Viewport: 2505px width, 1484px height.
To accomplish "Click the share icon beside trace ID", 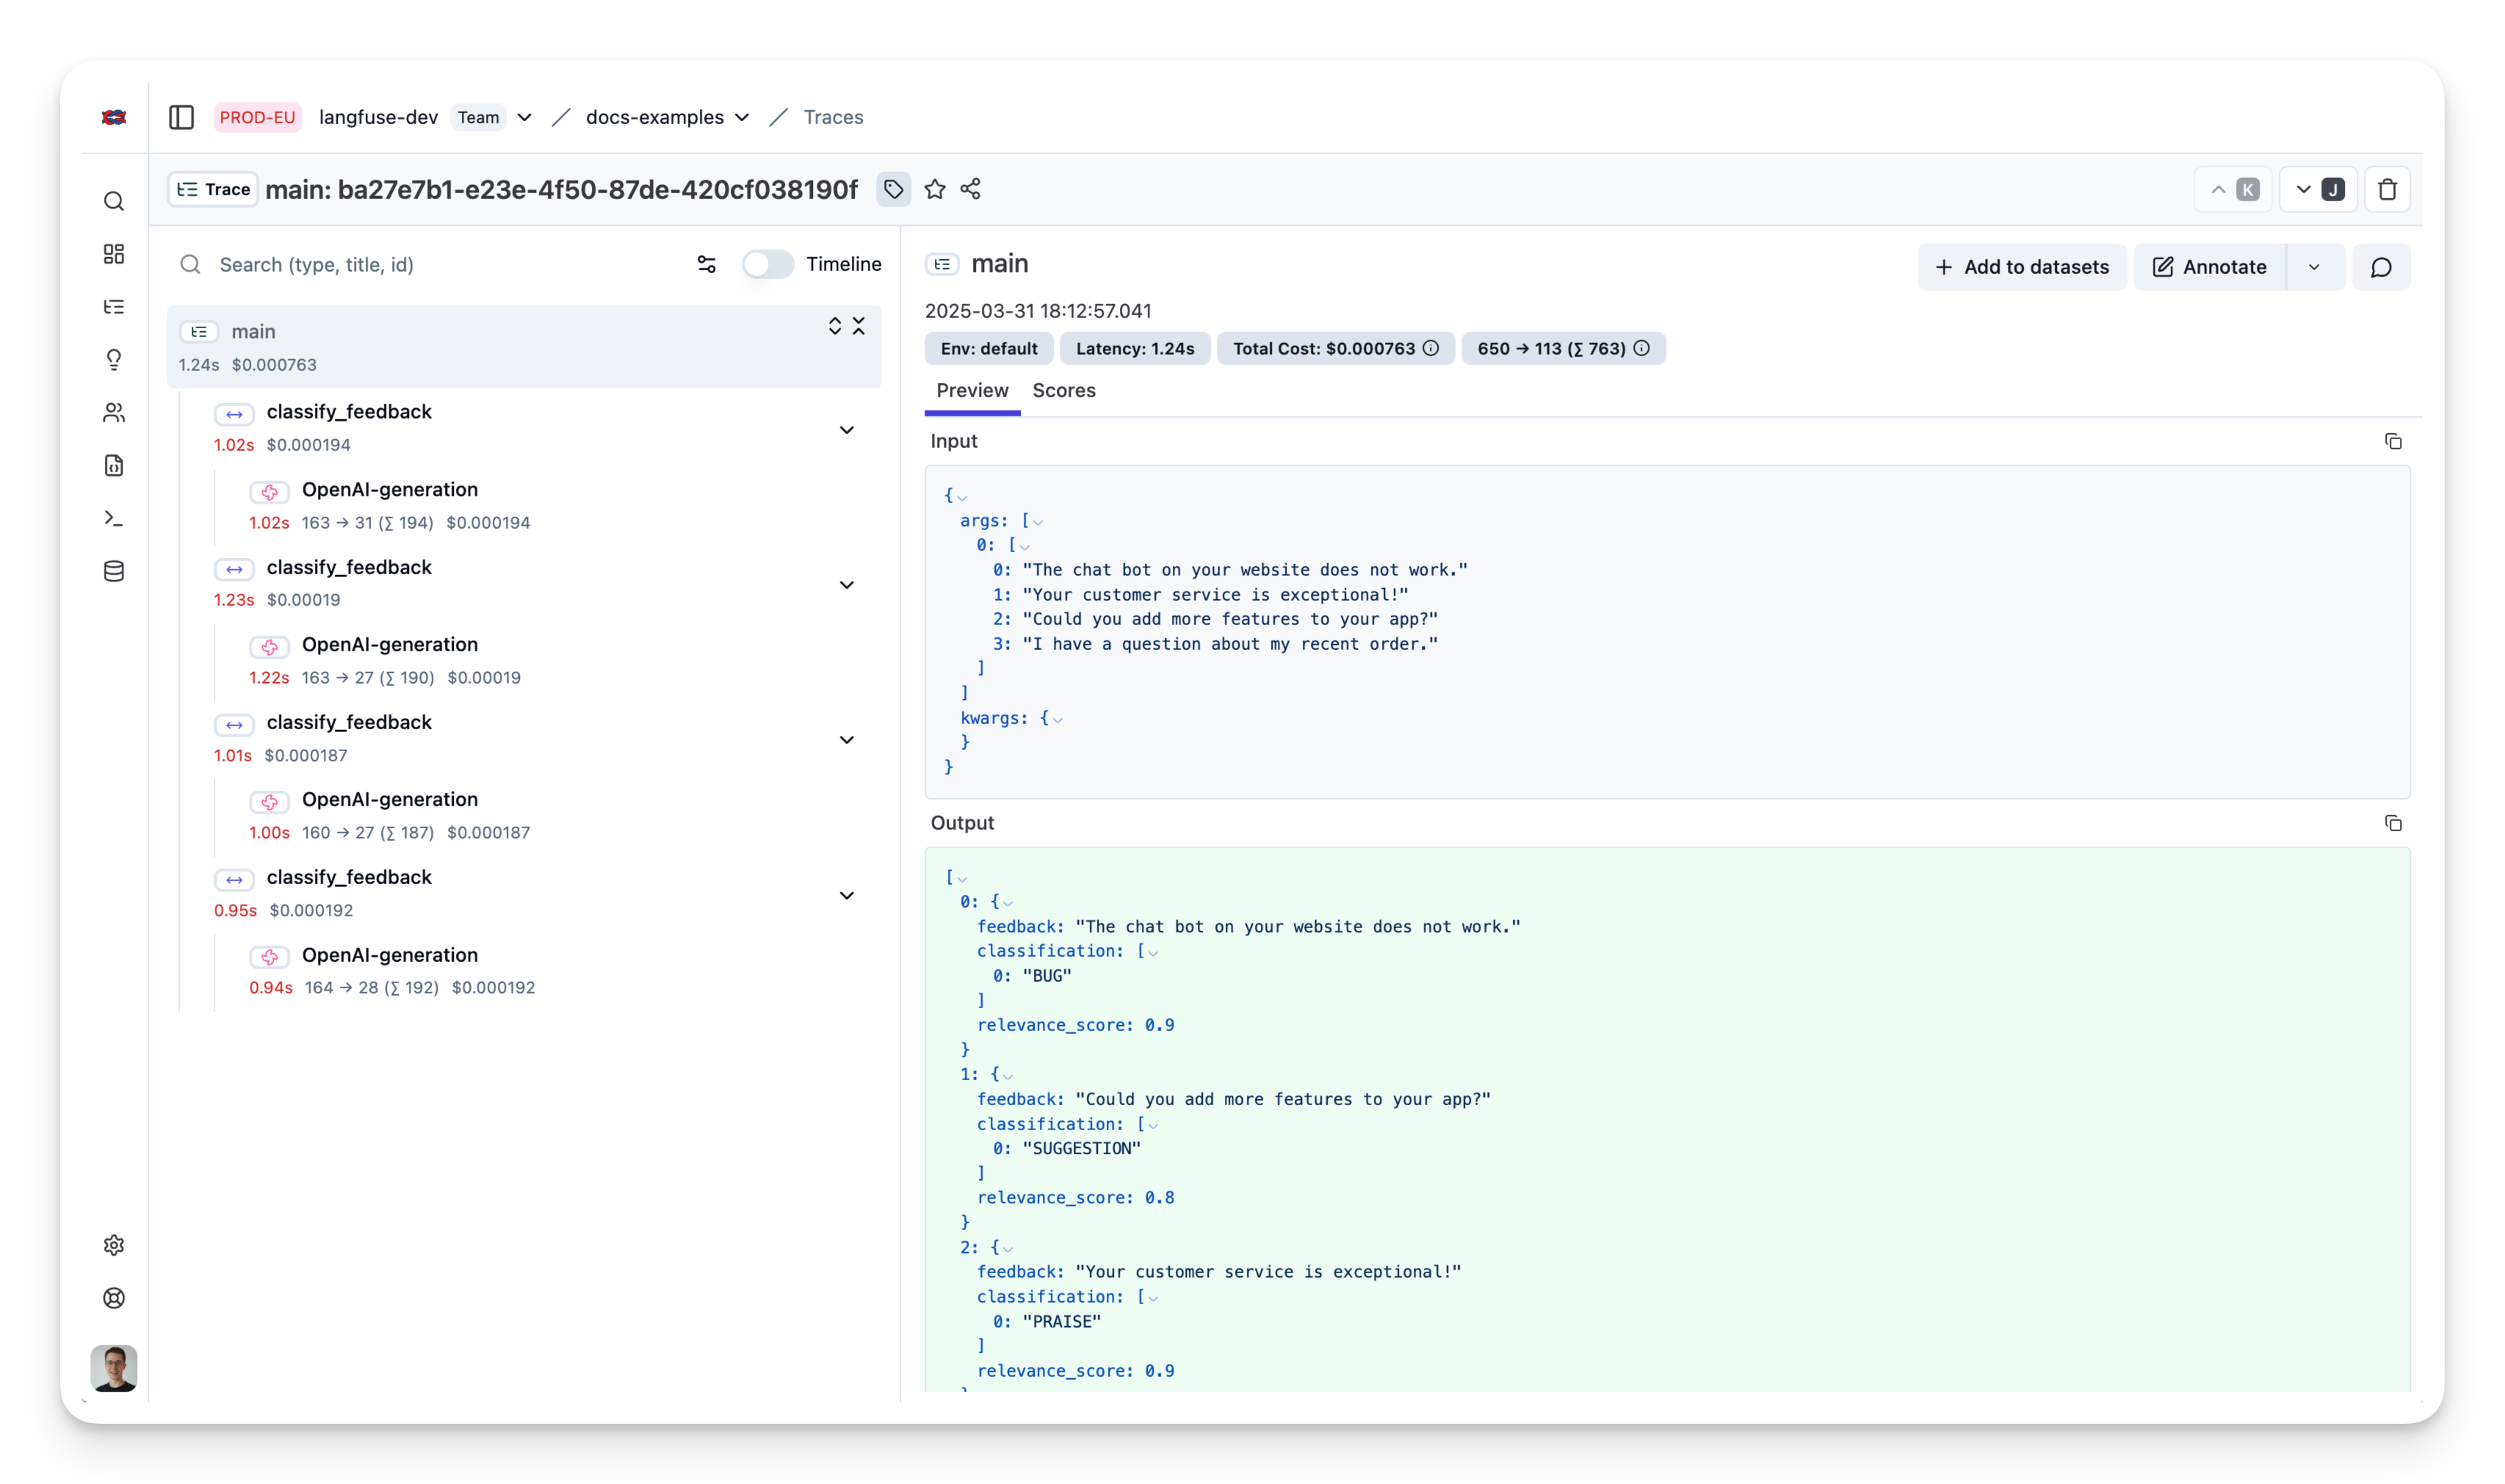I will 970,189.
